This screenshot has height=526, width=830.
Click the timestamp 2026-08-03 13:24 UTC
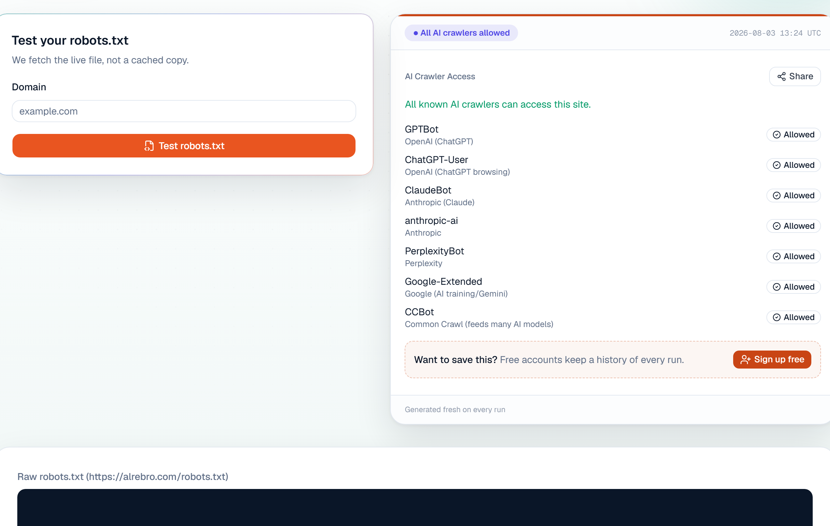[x=775, y=33]
